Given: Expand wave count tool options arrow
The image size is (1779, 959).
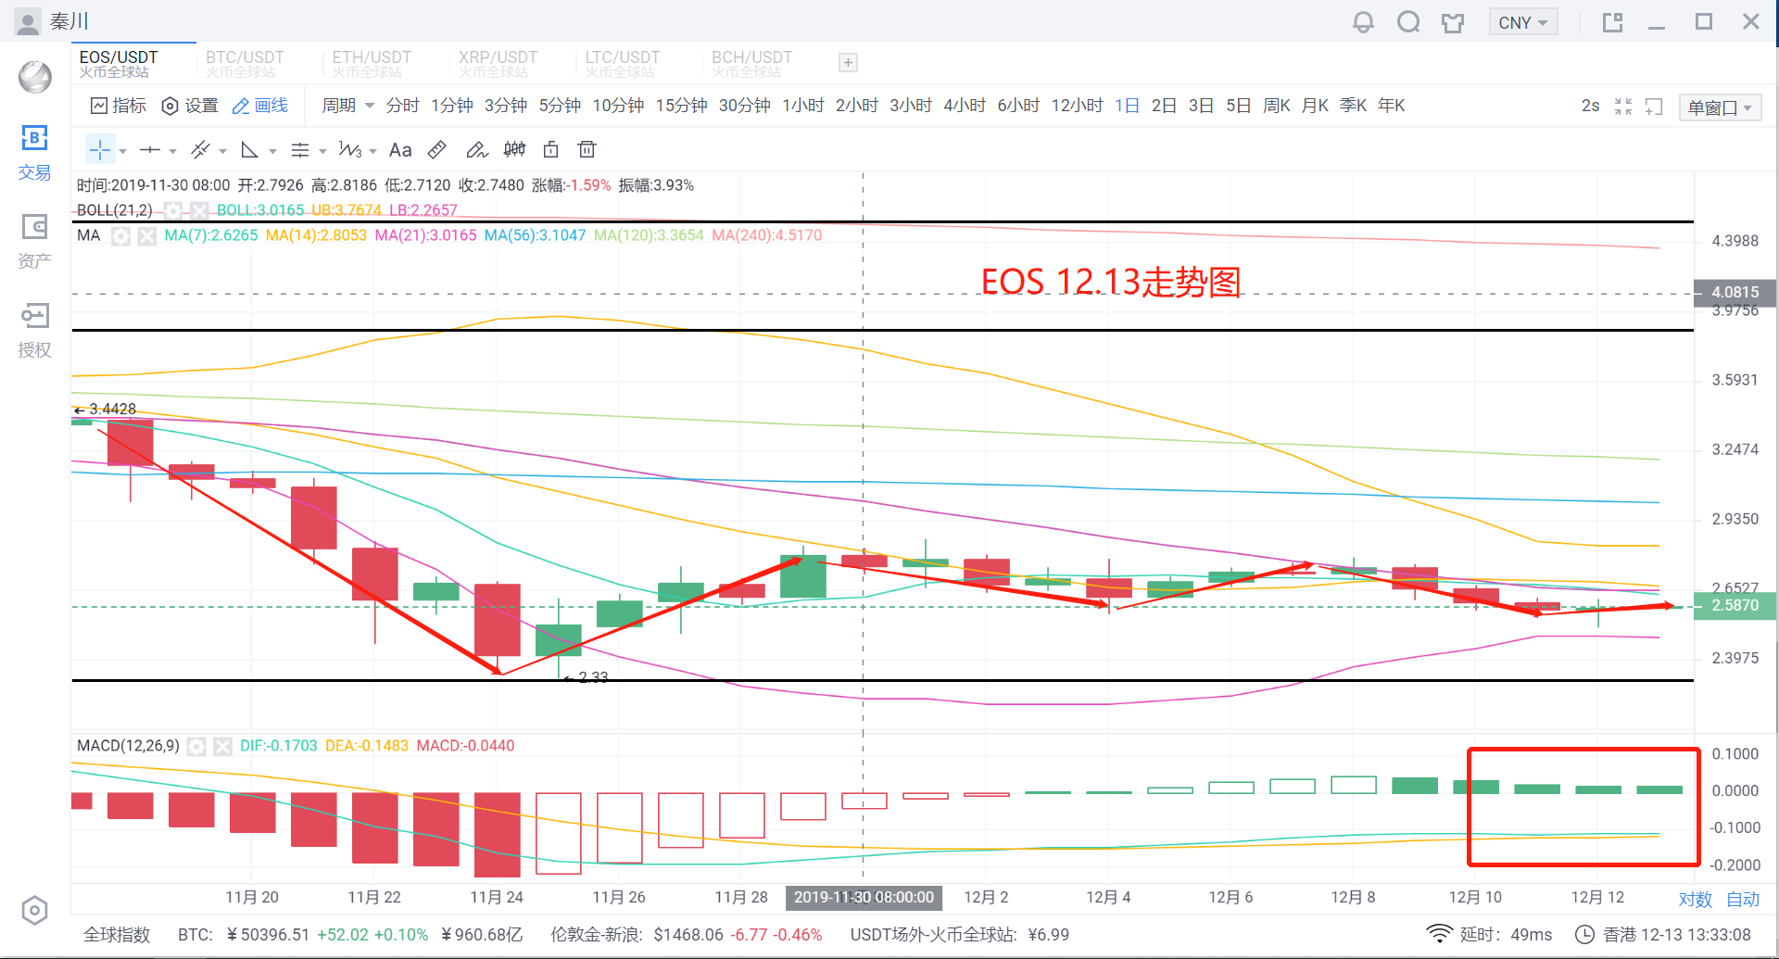Looking at the screenshot, I should point(372,151).
